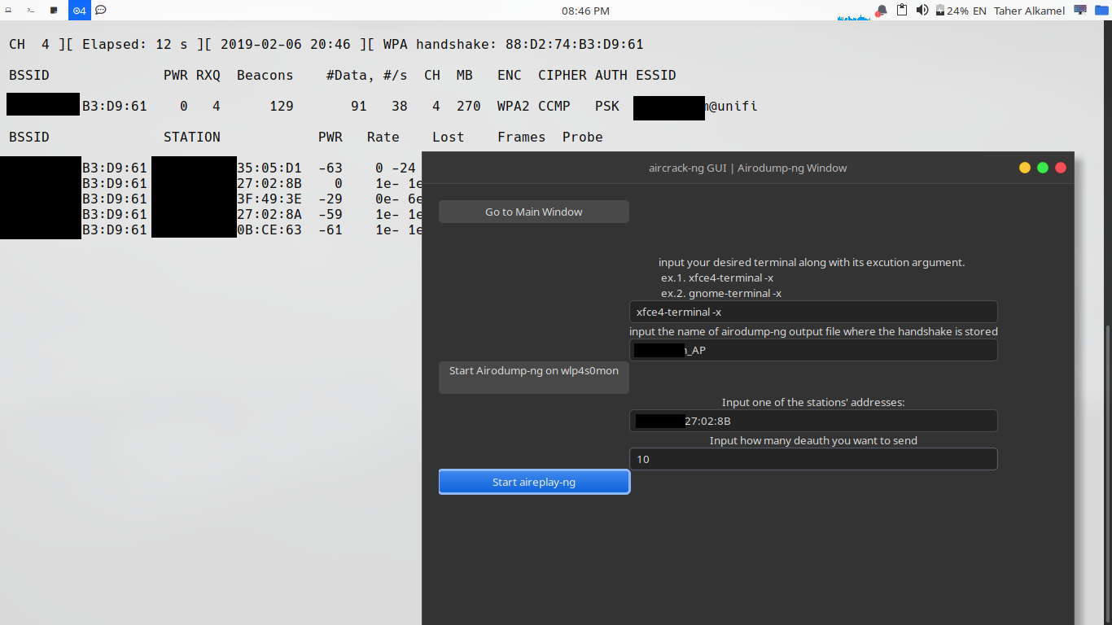Focus the terminal command field with xfce4-terminal -x

click(x=813, y=312)
